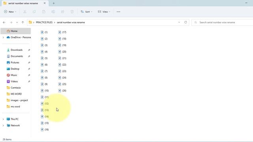Unpin Downloads using its pin icon
The width and height of the screenshot is (253, 142).
pyautogui.click(x=29, y=50)
